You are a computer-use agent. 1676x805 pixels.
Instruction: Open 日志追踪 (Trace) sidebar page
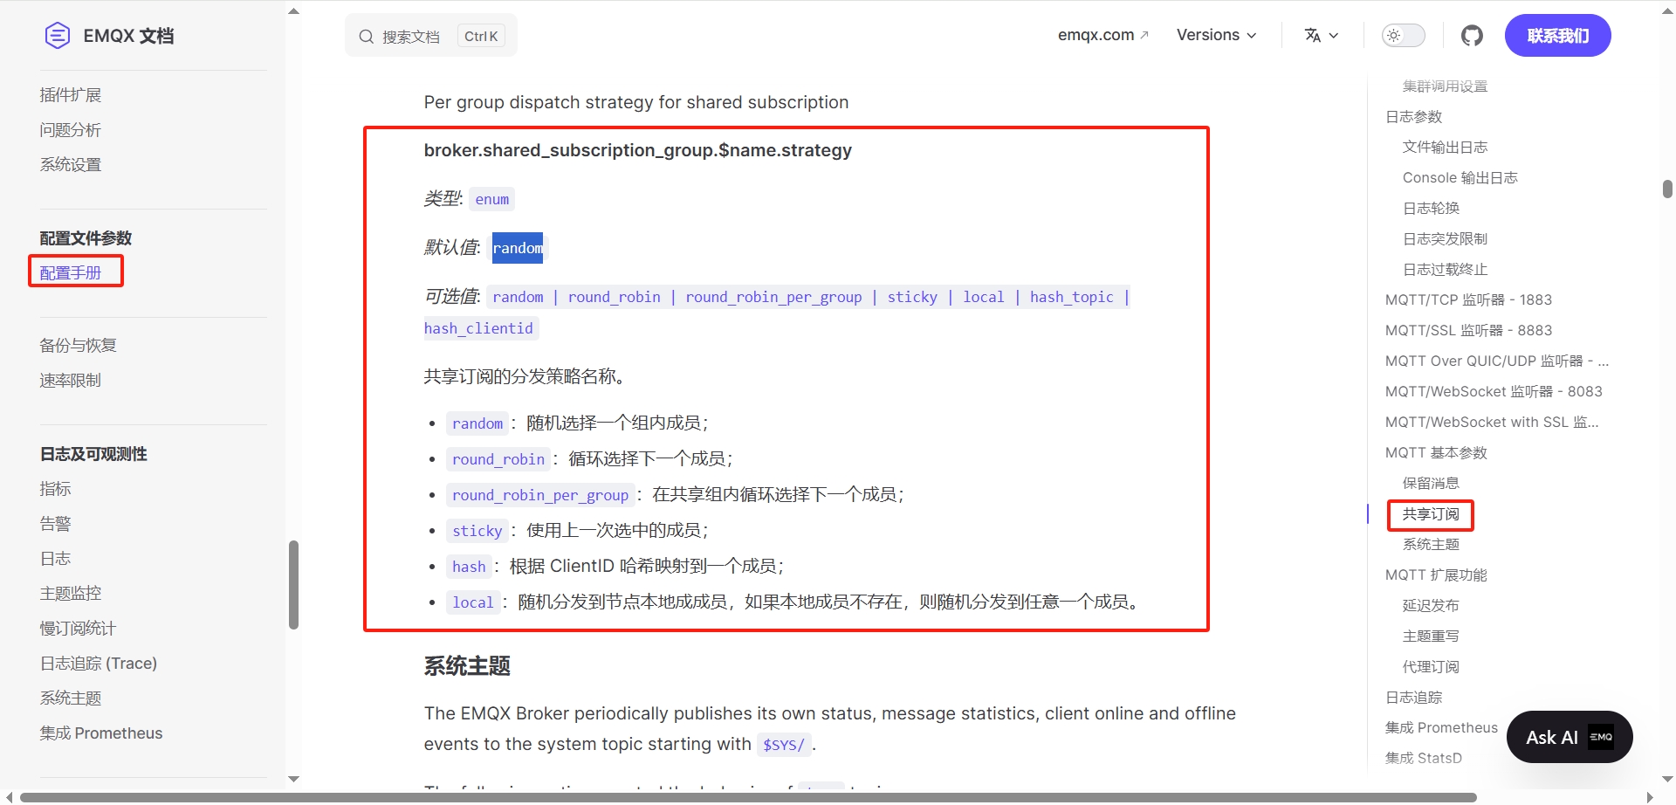click(x=99, y=664)
